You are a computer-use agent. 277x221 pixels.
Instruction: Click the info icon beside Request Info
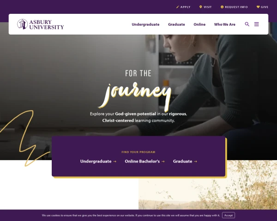(x=222, y=7)
